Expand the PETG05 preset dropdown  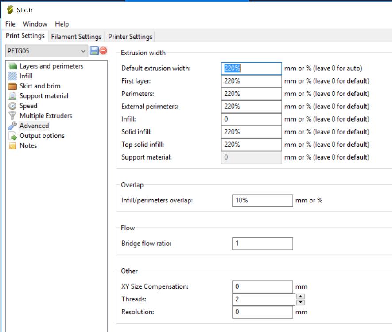[83, 51]
